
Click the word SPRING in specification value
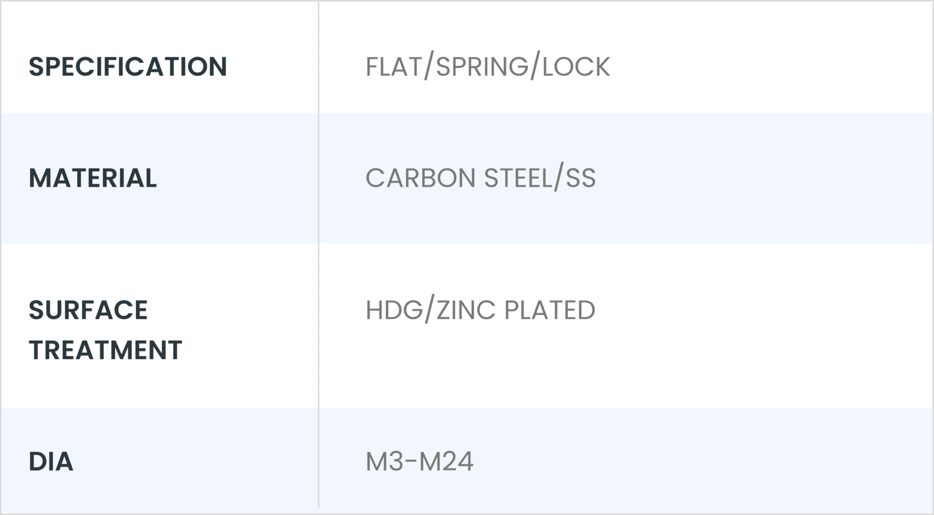pyautogui.click(x=482, y=66)
